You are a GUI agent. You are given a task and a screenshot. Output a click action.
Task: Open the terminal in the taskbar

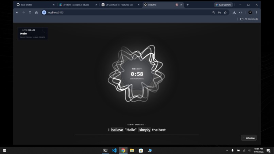[105, 150]
